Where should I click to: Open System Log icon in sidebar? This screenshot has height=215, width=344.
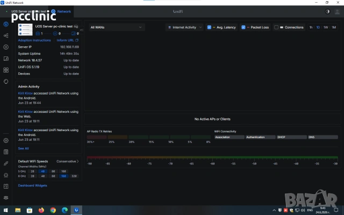pyautogui.click(x=6, y=152)
